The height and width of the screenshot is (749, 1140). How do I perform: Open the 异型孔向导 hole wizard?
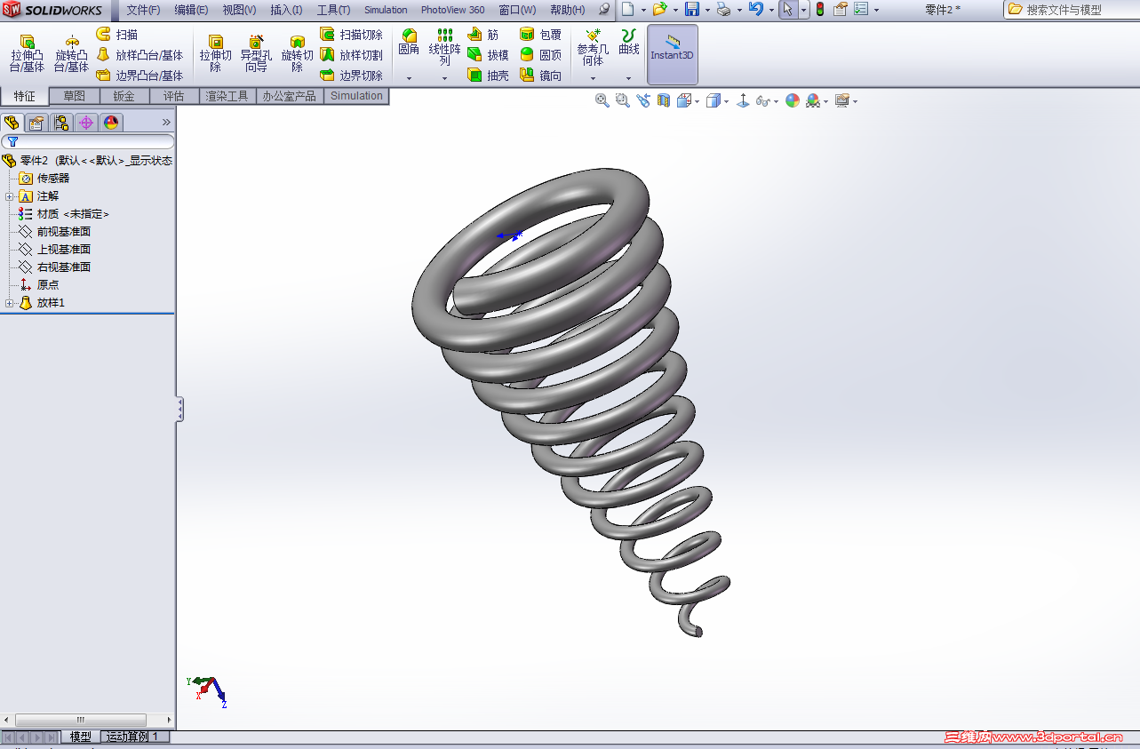(256, 53)
